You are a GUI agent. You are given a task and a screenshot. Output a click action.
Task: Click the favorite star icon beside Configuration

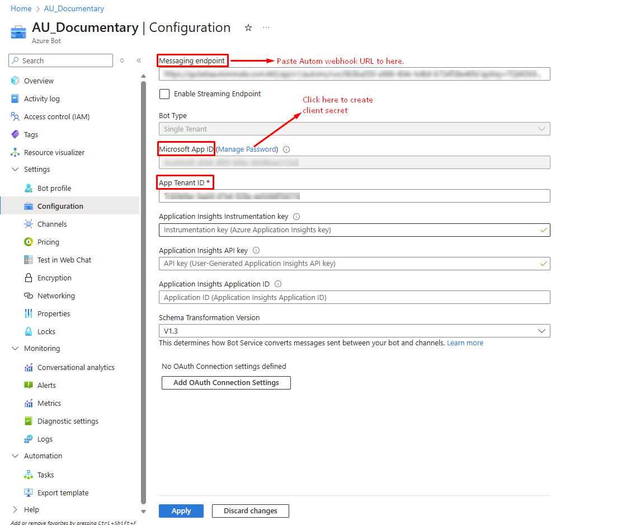[248, 28]
